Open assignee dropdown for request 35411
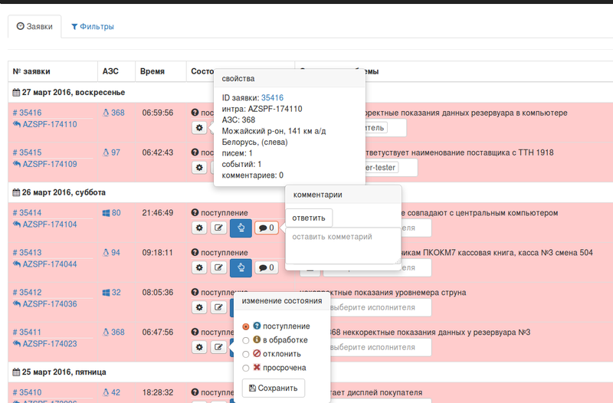Viewport: 613px width, 403px height. click(x=382, y=347)
